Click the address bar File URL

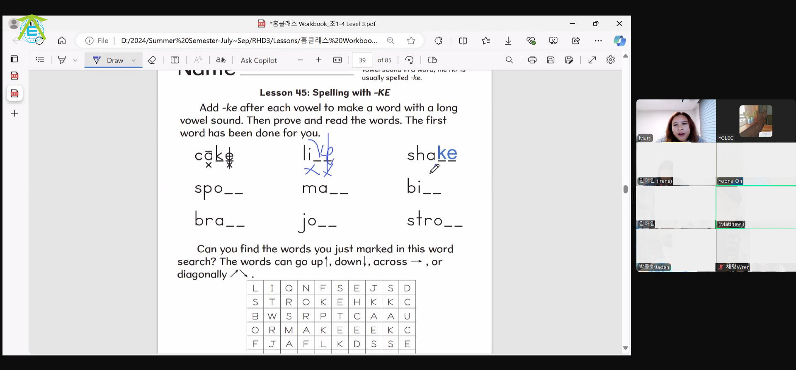[x=249, y=41]
